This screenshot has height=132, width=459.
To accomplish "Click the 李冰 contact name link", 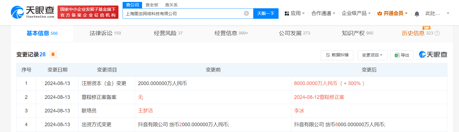I will [x=299, y=111].
